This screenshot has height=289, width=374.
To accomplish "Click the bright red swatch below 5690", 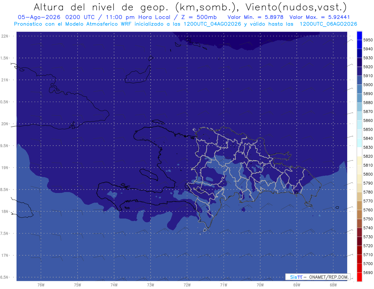I will point(359,277).
